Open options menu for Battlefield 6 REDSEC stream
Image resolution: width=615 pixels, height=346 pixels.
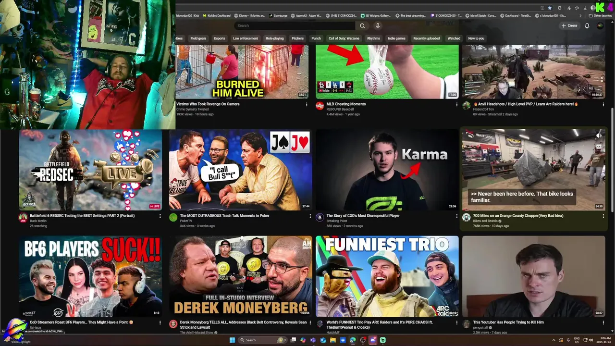click(x=160, y=216)
